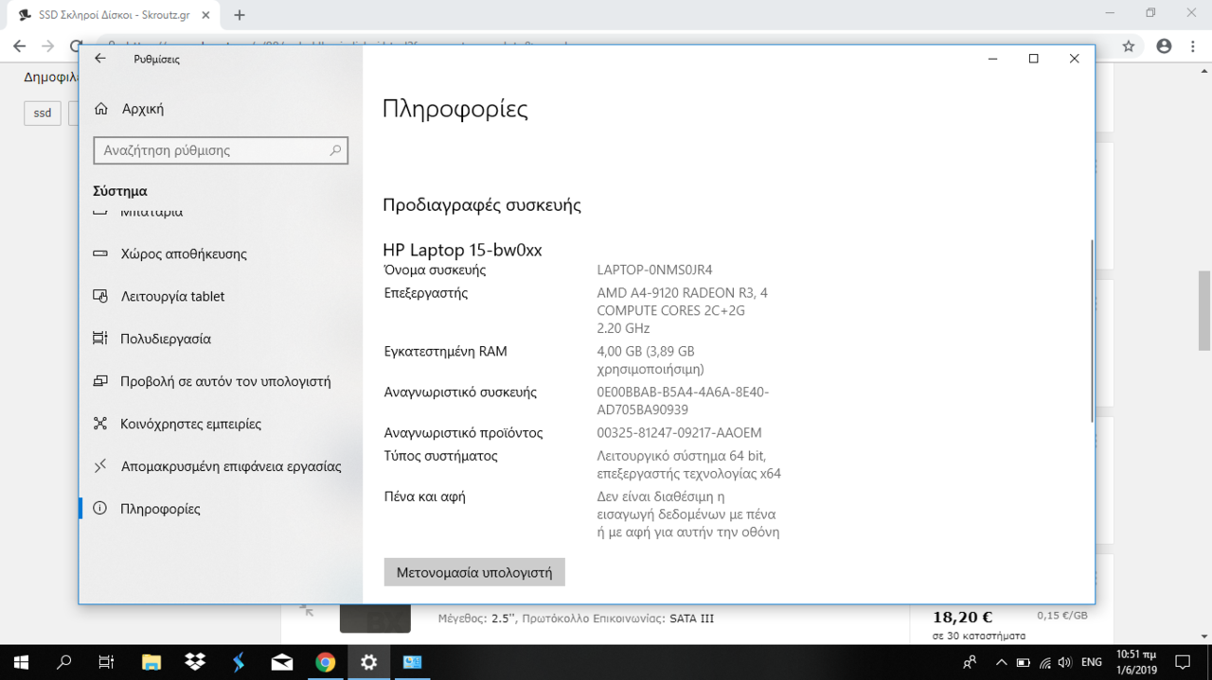Open Task View on the taskbar
The image size is (1212, 680).
coord(107,662)
